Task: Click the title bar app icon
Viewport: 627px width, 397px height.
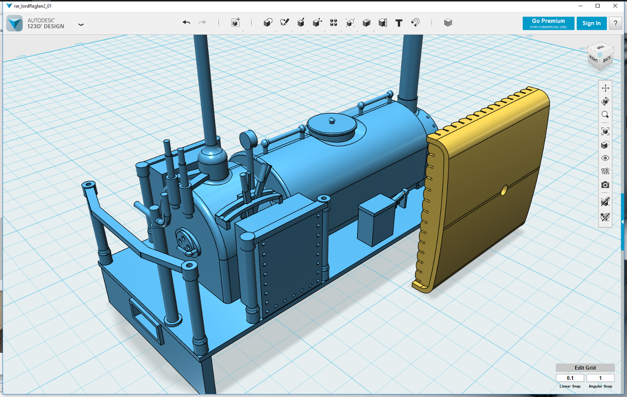Action: point(9,6)
